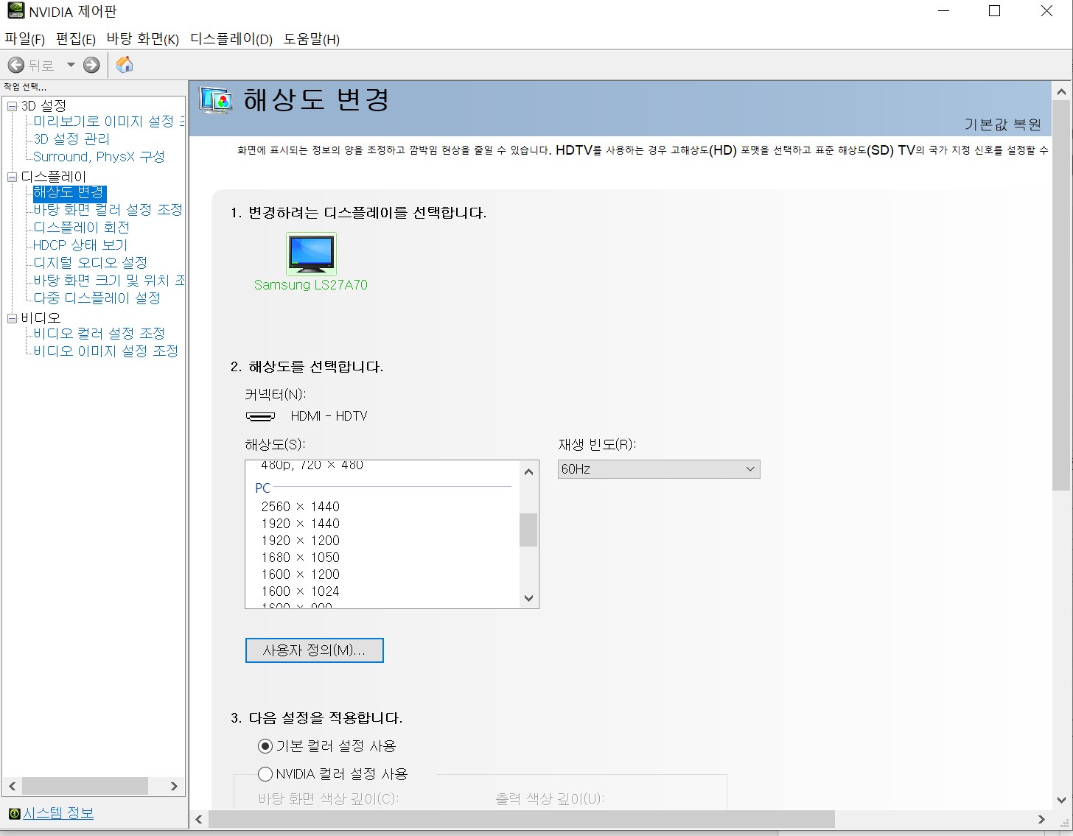This screenshot has height=836, width=1073.
Task: Click the HDMI connector icon
Action: click(x=260, y=417)
